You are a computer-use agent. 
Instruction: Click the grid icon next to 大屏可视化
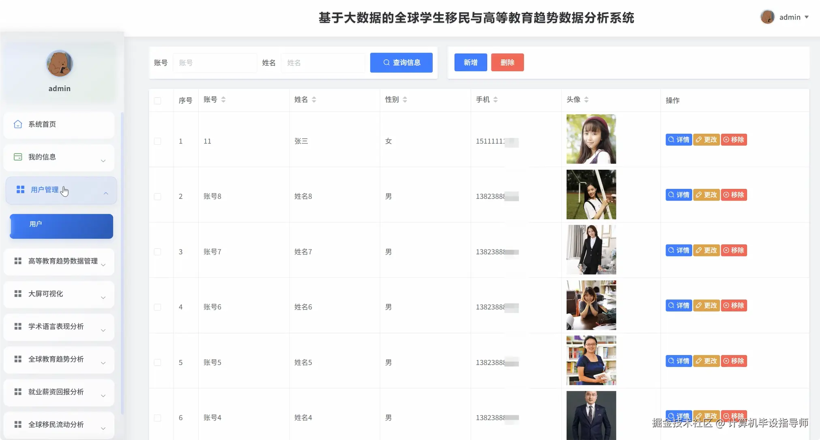click(x=18, y=294)
